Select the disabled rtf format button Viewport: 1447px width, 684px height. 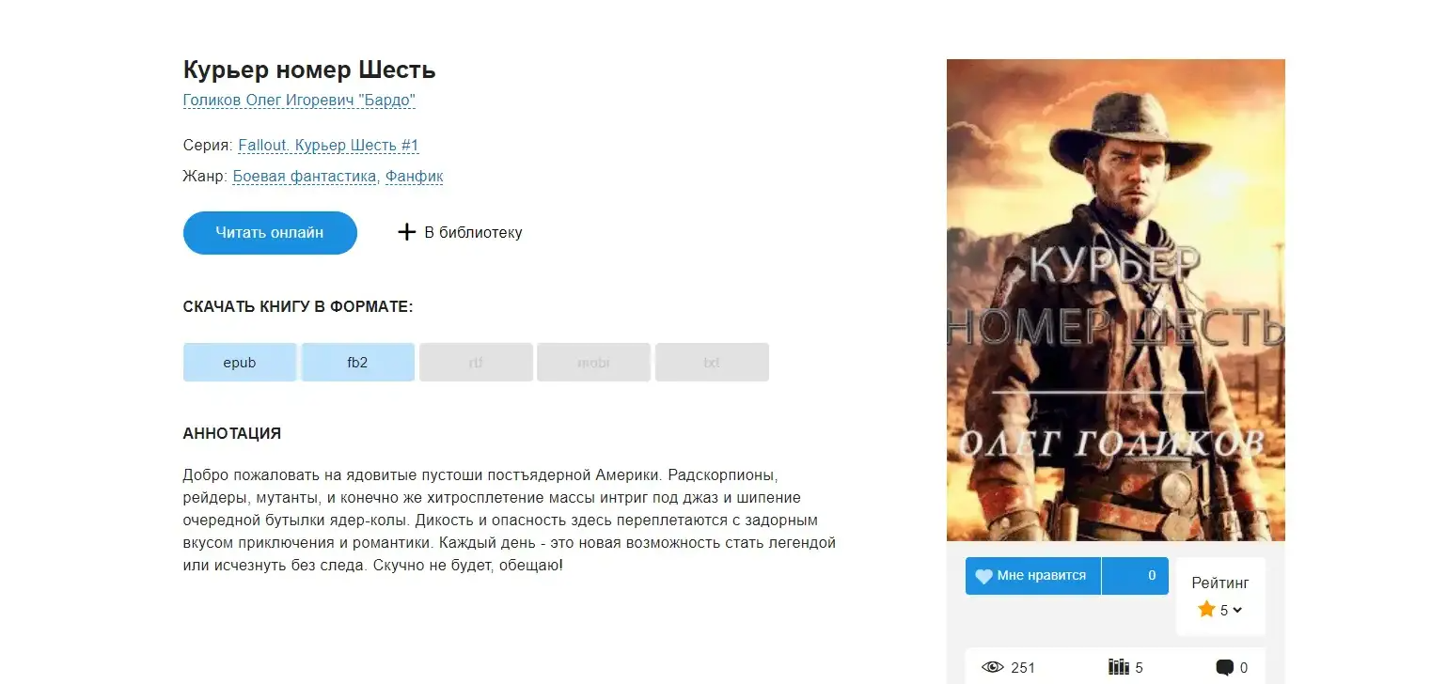coord(476,363)
